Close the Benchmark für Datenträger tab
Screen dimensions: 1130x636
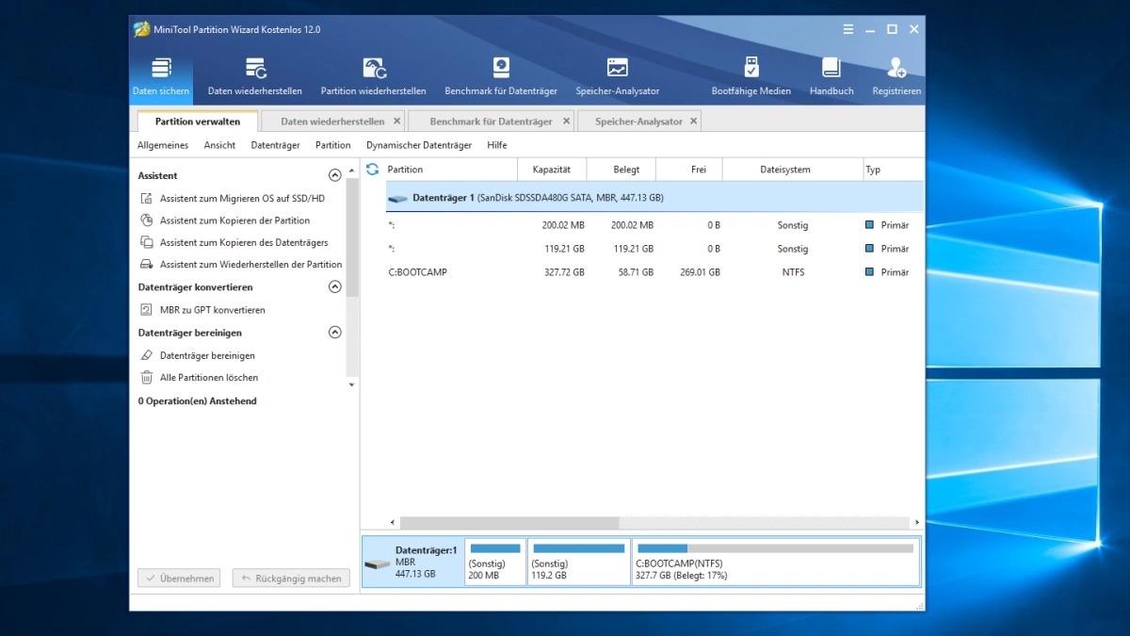point(566,122)
